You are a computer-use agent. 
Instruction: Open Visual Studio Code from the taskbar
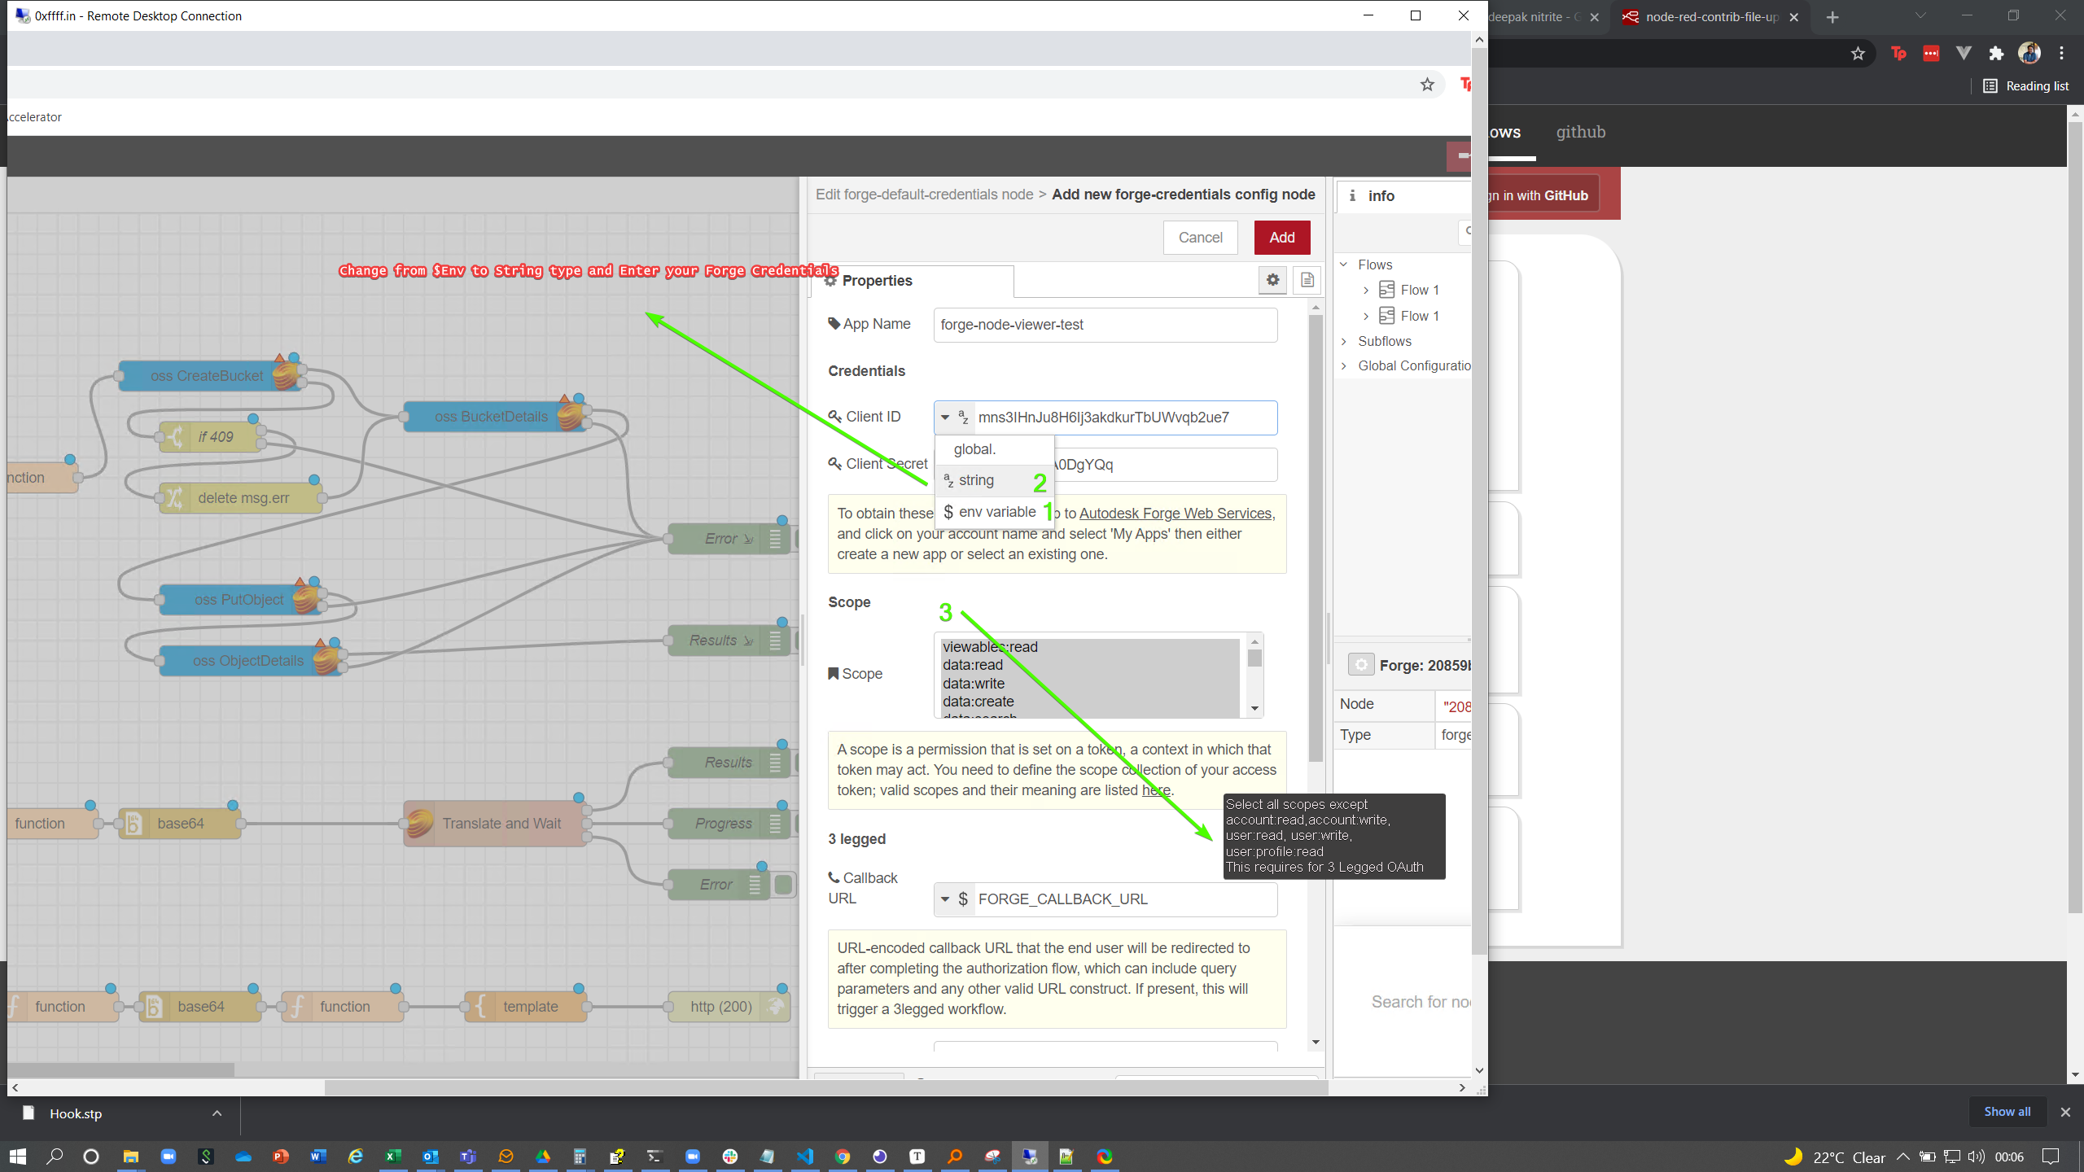[805, 1156]
